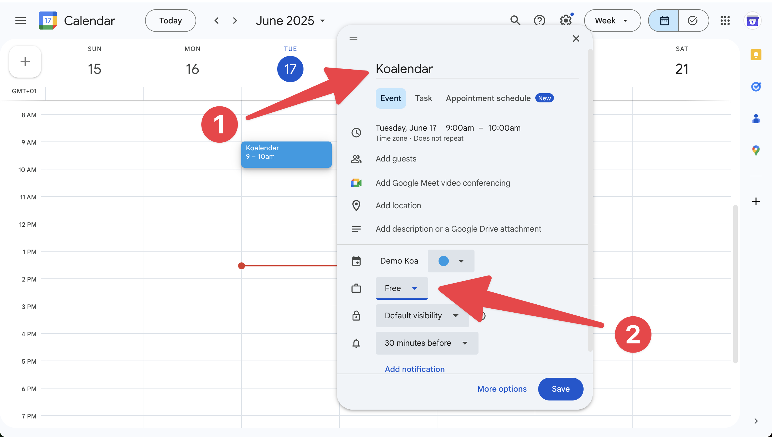
Task: Select the Task tab
Action: (x=423, y=98)
